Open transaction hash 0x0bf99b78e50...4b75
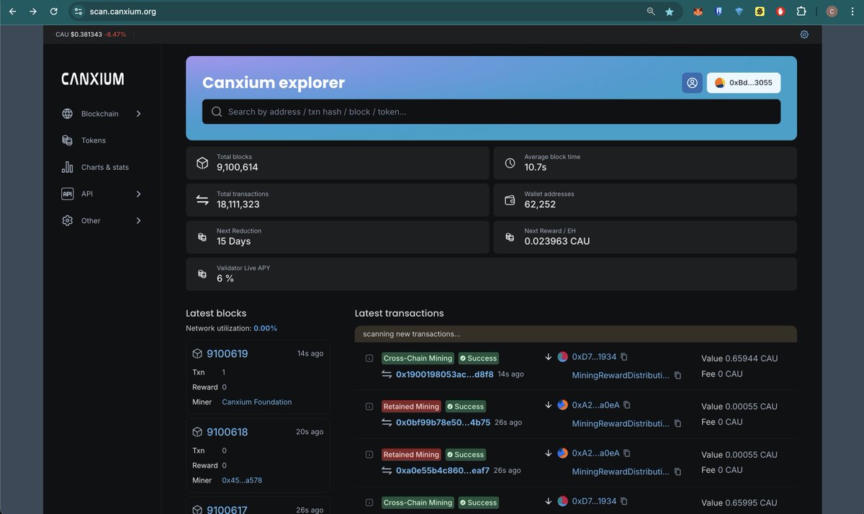864x514 pixels. tap(443, 423)
